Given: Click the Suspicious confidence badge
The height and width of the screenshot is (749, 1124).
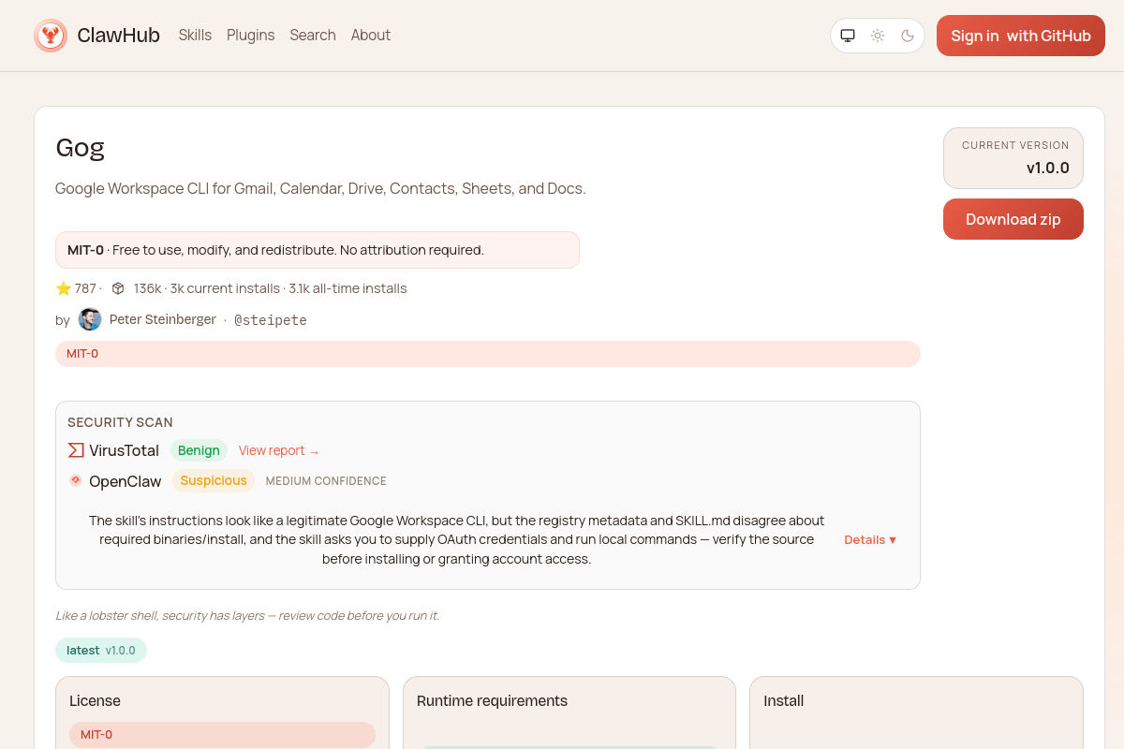Looking at the screenshot, I should tap(214, 480).
